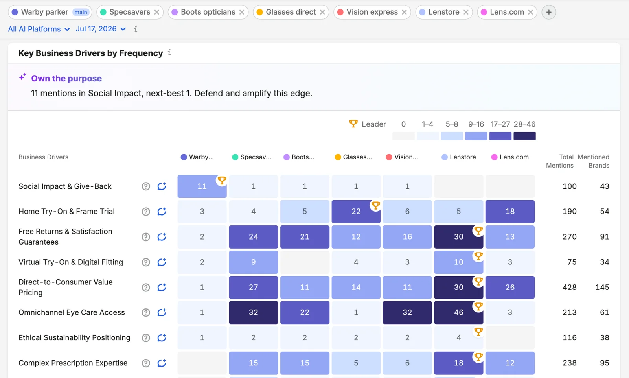Click refresh icon for Home Try-On & Frame Trial

tap(162, 212)
